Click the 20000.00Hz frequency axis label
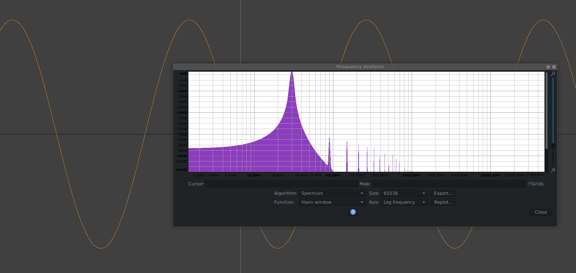This screenshot has width=576, height=273. point(514,175)
